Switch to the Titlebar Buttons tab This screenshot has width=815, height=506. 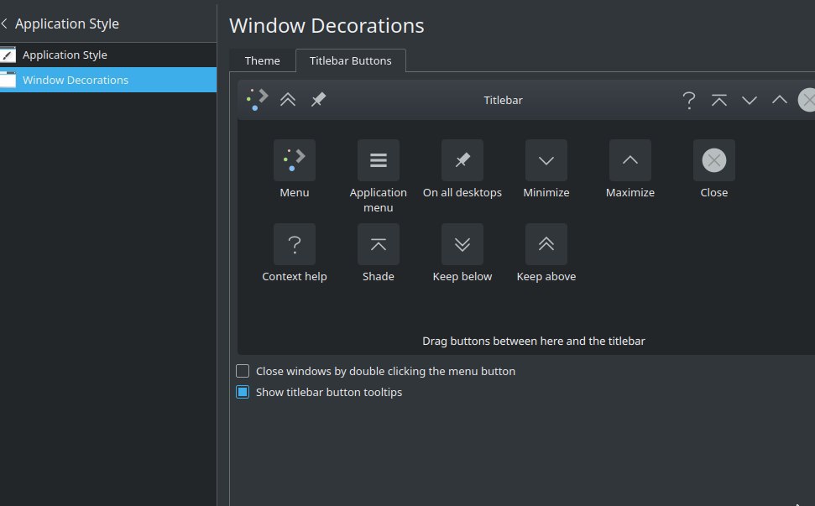click(351, 60)
